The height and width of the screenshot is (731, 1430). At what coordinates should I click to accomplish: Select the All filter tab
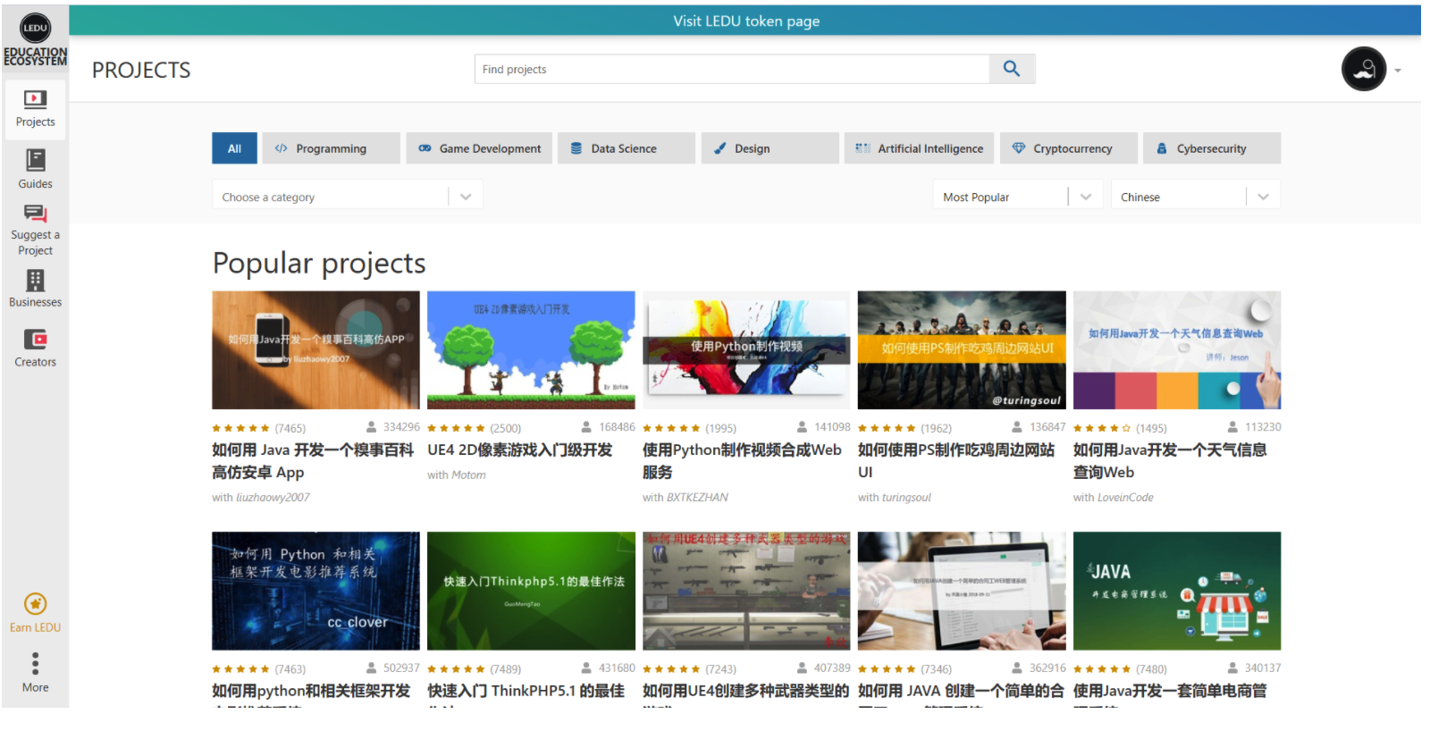[x=234, y=148]
